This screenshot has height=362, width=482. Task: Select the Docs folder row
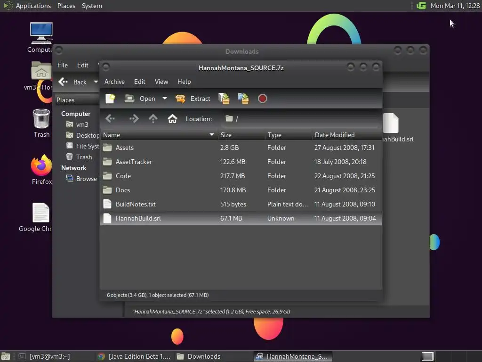(x=241, y=190)
